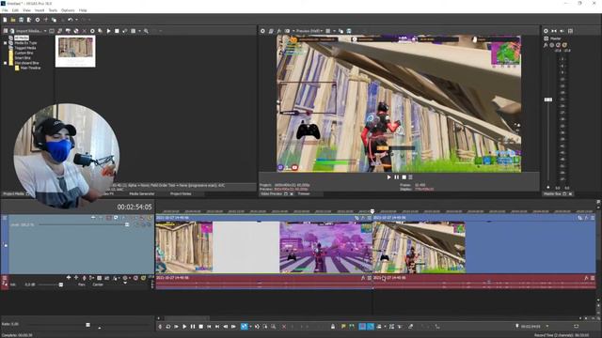Save the project using the disk icon
Screen dimensions: 602x338
pyautogui.click(x=21, y=20)
